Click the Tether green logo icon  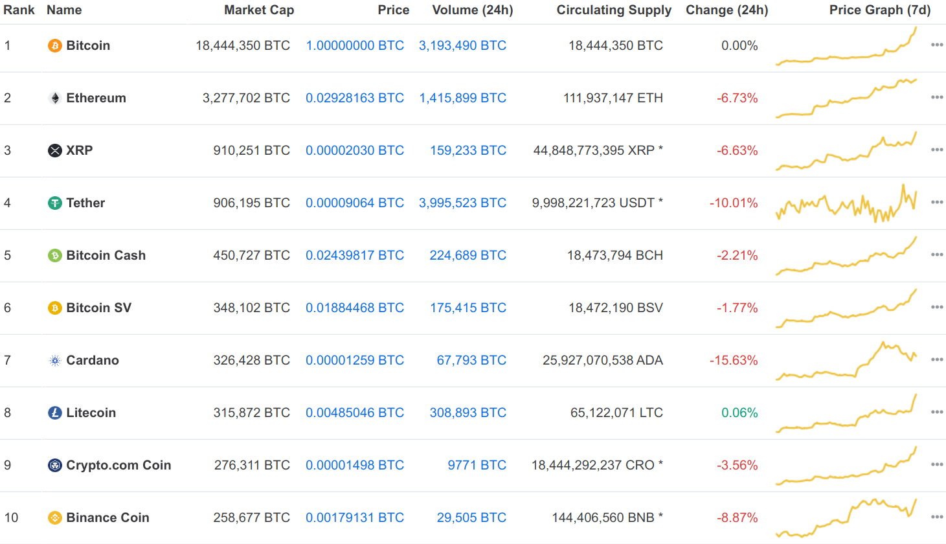pos(55,203)
